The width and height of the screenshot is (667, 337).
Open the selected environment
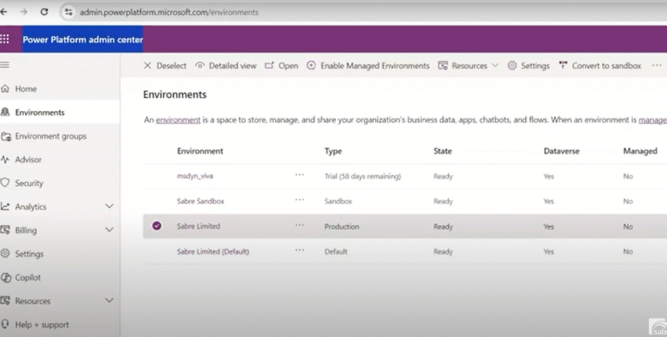click(x=281, y=66)
